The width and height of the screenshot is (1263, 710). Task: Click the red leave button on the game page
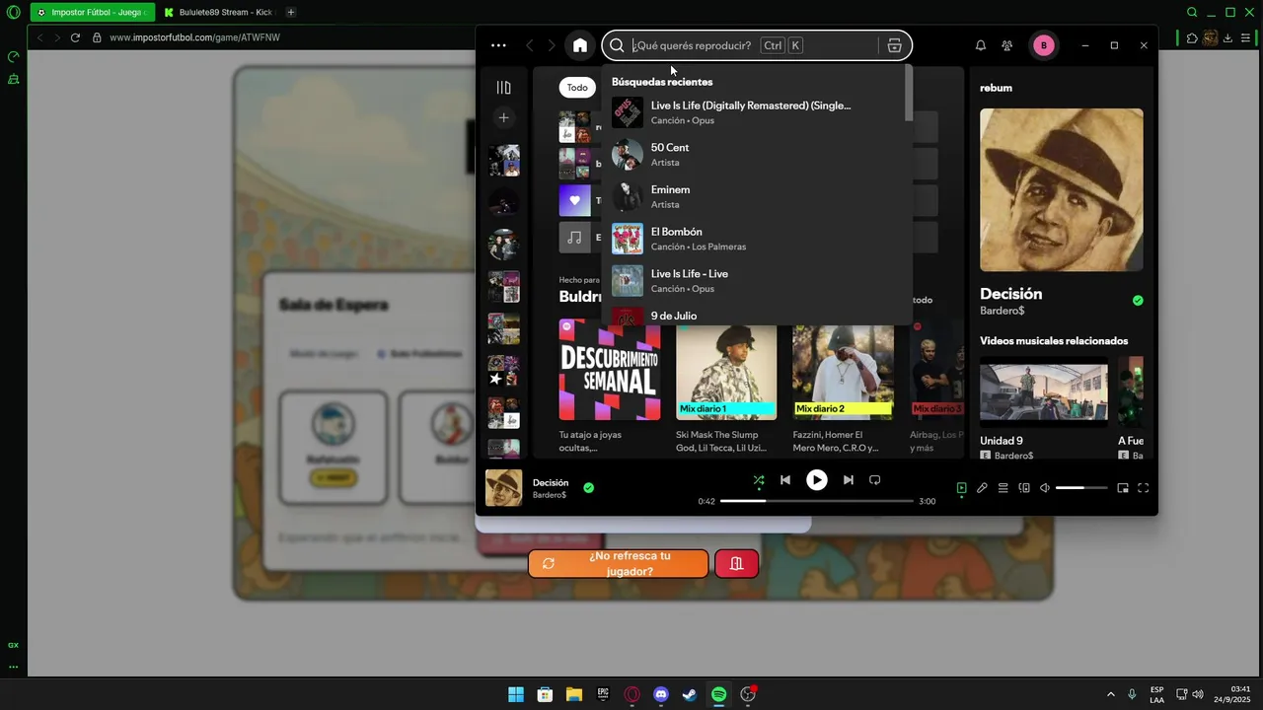click(x=736, y=563)
